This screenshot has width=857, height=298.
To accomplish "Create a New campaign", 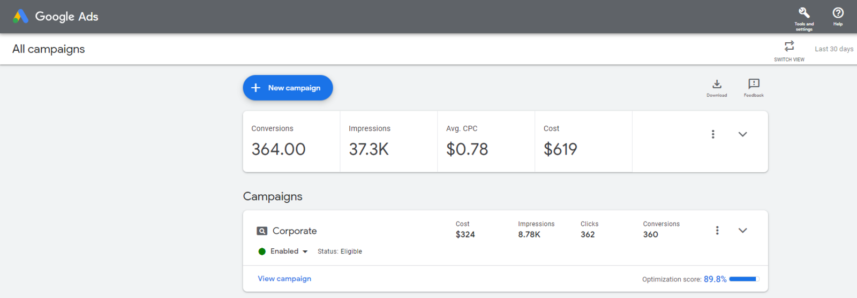I will (x=288, y=88).
